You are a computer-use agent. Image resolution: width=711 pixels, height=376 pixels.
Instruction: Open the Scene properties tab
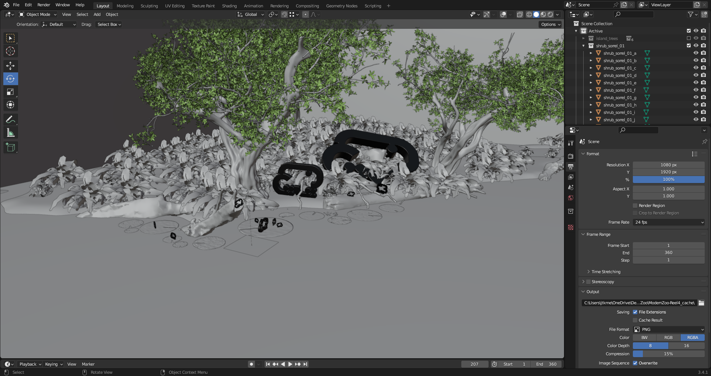571,187
